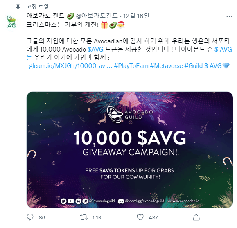Image resolution: width=237 pixels, height=228 pixels.
Task: Click the #Guild hashtag
Action: tap(194, 66)
